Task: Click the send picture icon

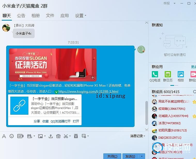Action: tap(40, 136)
